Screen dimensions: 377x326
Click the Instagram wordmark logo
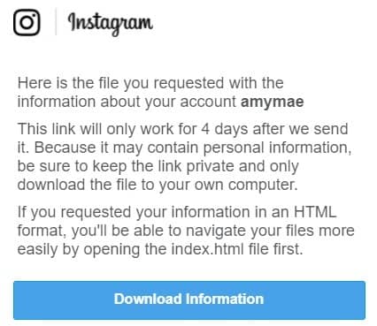coord(111,24)
